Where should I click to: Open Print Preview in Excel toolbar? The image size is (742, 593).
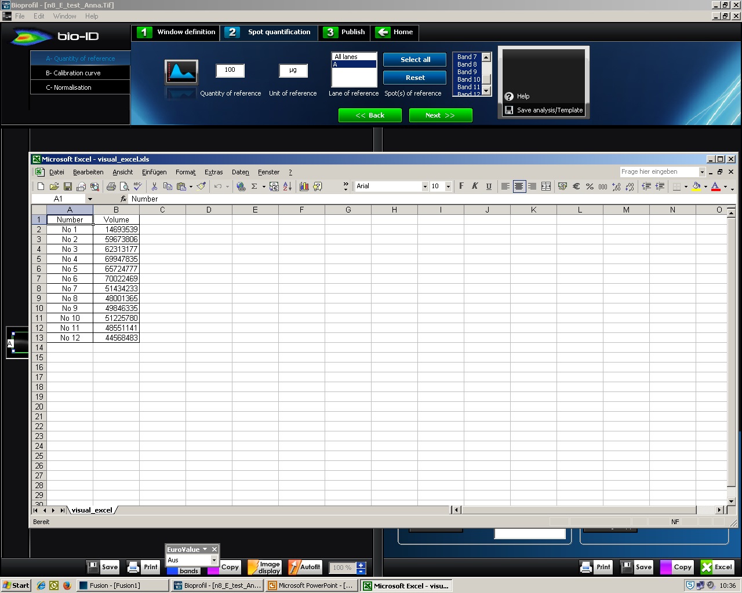click(x=124, y=186)
